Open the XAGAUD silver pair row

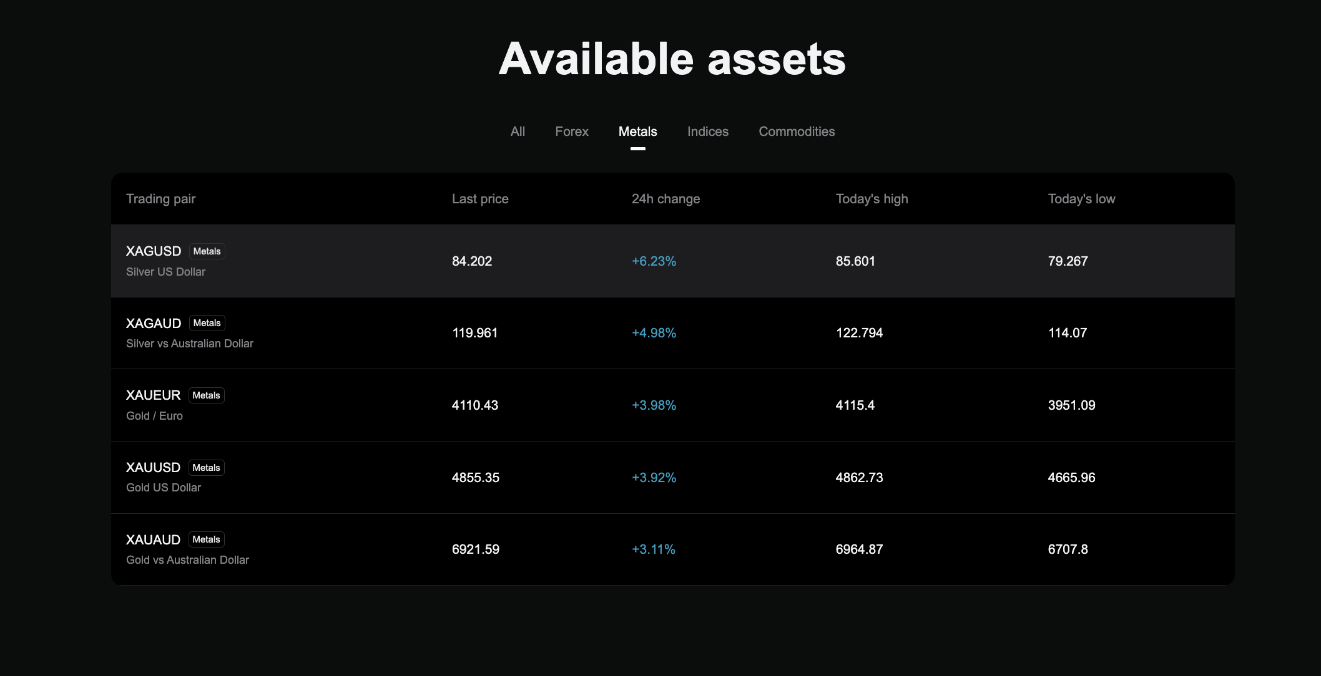click(154, 324)
